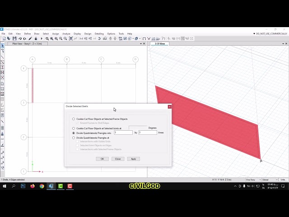289x217 pixels.
Task: Check Selected Joint Objects on Edges
Action: coord(77,145)
